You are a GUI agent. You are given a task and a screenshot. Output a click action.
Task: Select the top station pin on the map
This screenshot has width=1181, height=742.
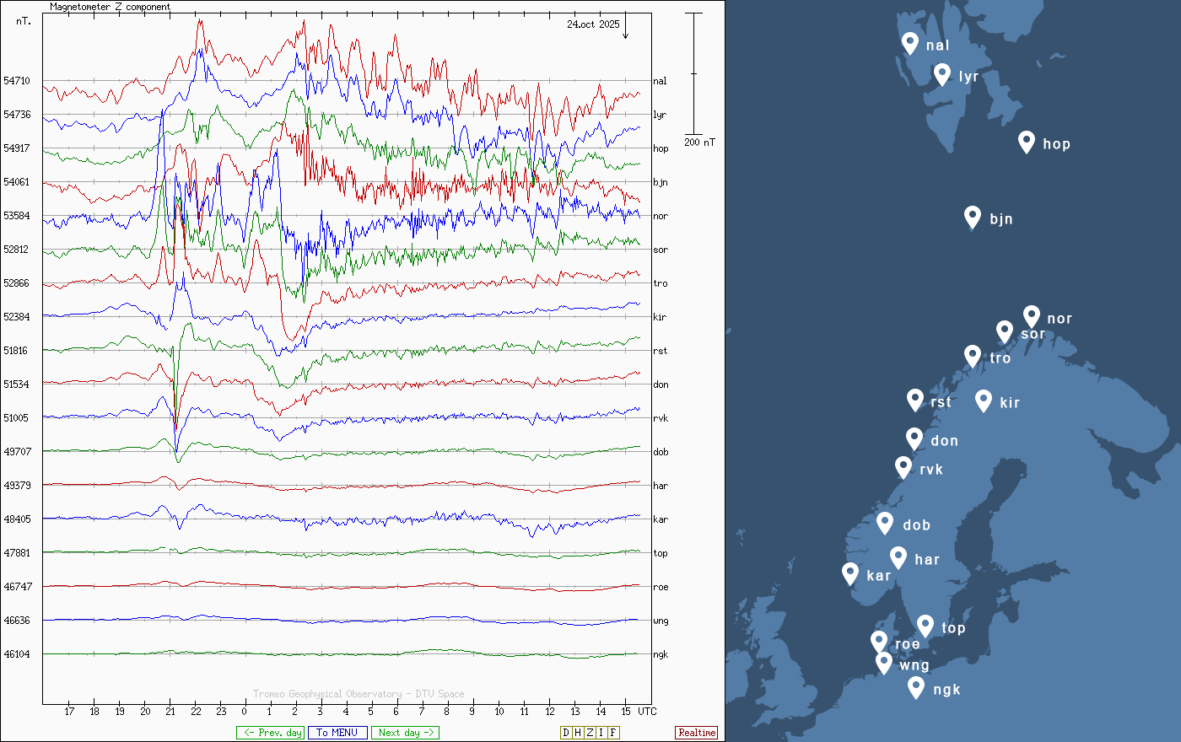coord(925,626)
